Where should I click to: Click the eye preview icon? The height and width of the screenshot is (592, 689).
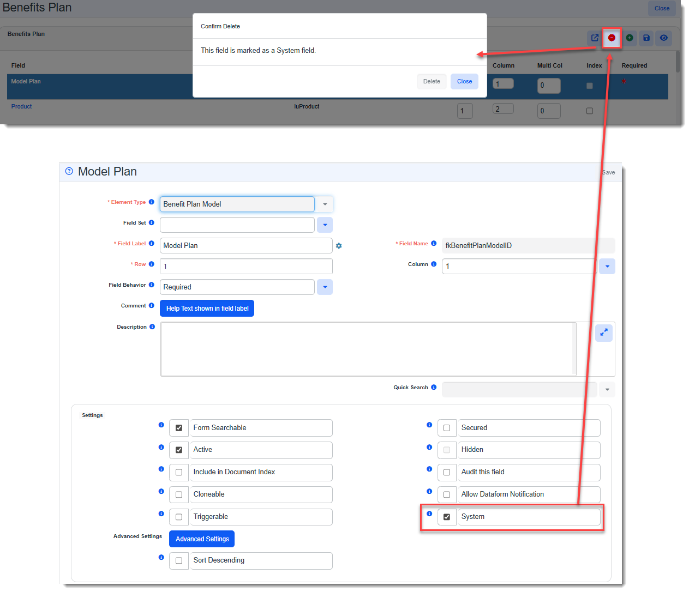coord(663,38)
